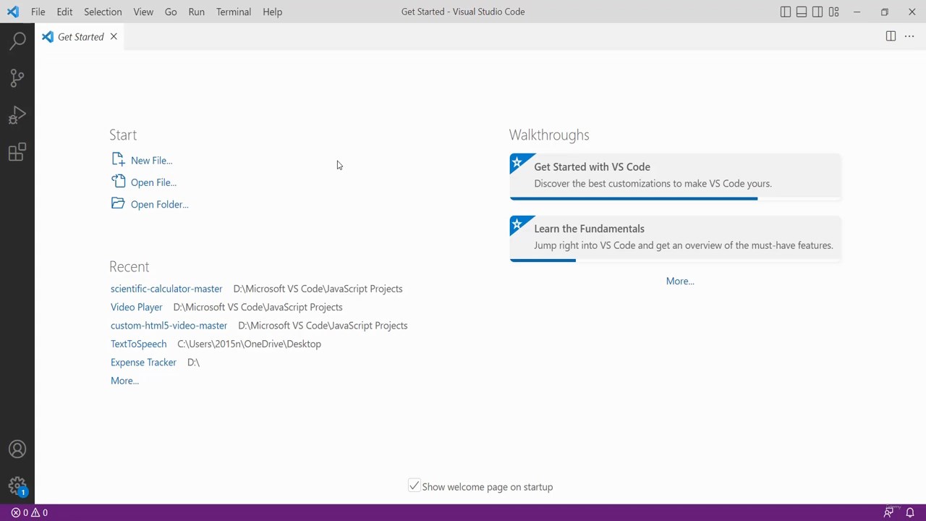Open the Get Started with VS Code walkthrough

[676, 177]
